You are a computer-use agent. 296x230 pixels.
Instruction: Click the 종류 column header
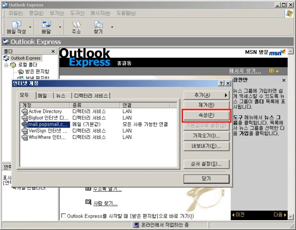pyautogui.click(x=95, y=105)
